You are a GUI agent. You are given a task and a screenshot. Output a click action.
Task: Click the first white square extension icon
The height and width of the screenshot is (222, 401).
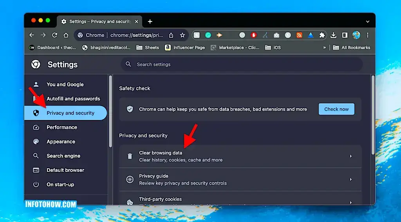coord(197,35)
